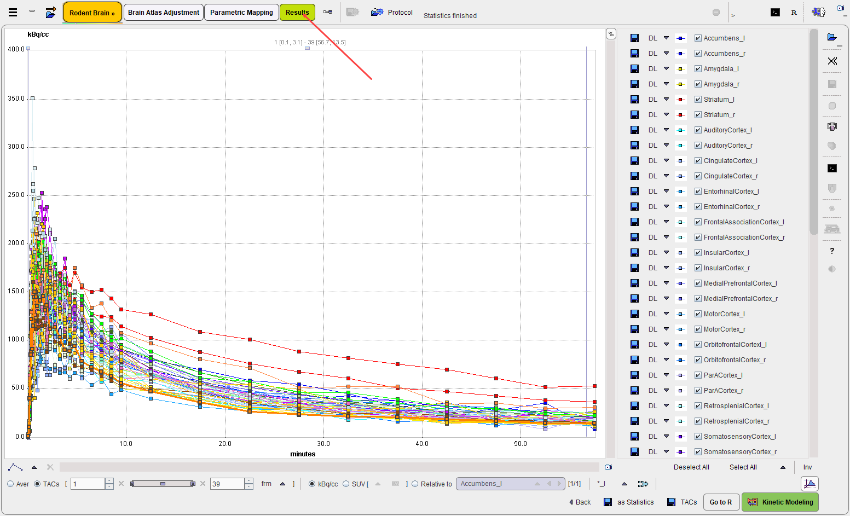Save the ParACortex_r curve with its disk icon

(634, 390)
